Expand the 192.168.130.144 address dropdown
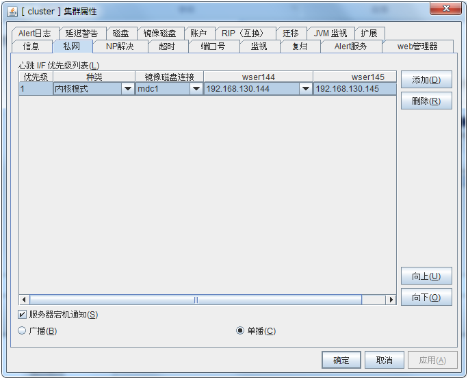468x379 pixels. point(305,89)
